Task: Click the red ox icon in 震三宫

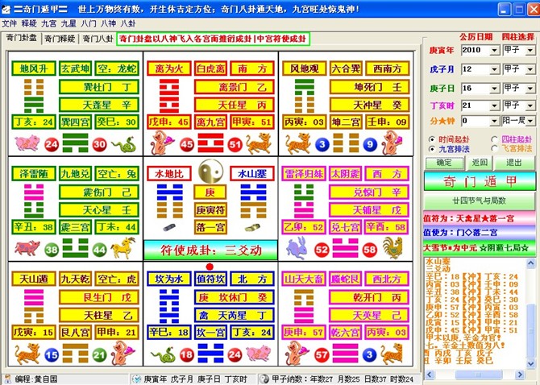Action: pyautogui.click(x=27, y=248)
